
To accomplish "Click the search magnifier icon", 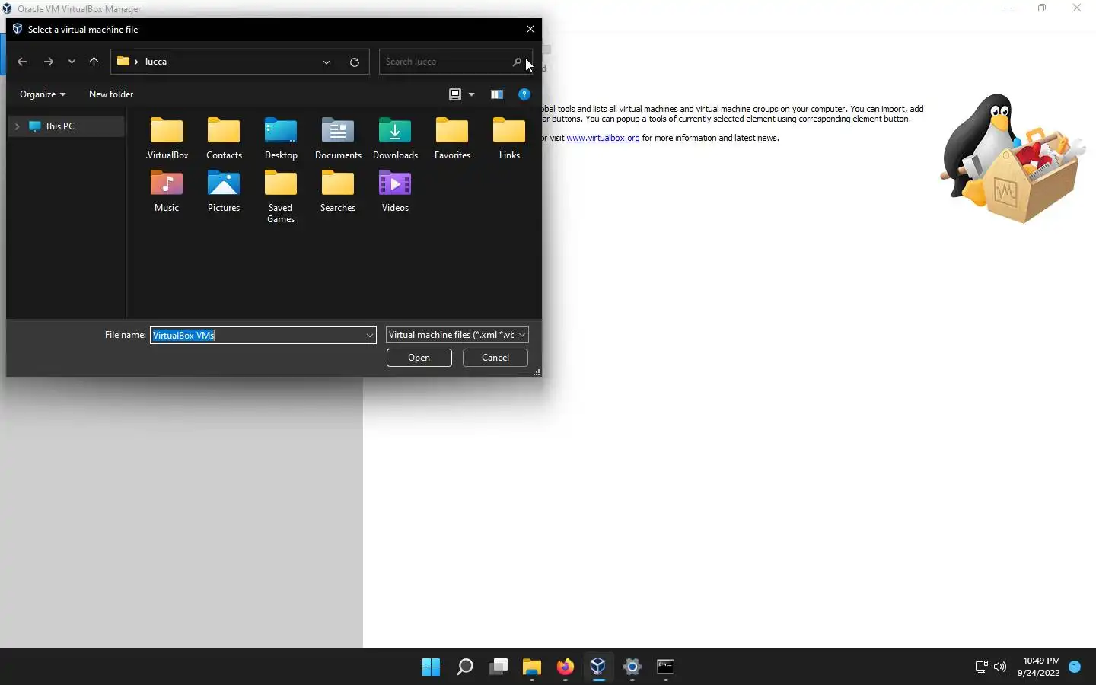I will [x=517, y=62].
